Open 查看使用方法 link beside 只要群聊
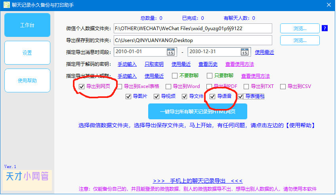The image size is (336, 195). click(256, 76)
